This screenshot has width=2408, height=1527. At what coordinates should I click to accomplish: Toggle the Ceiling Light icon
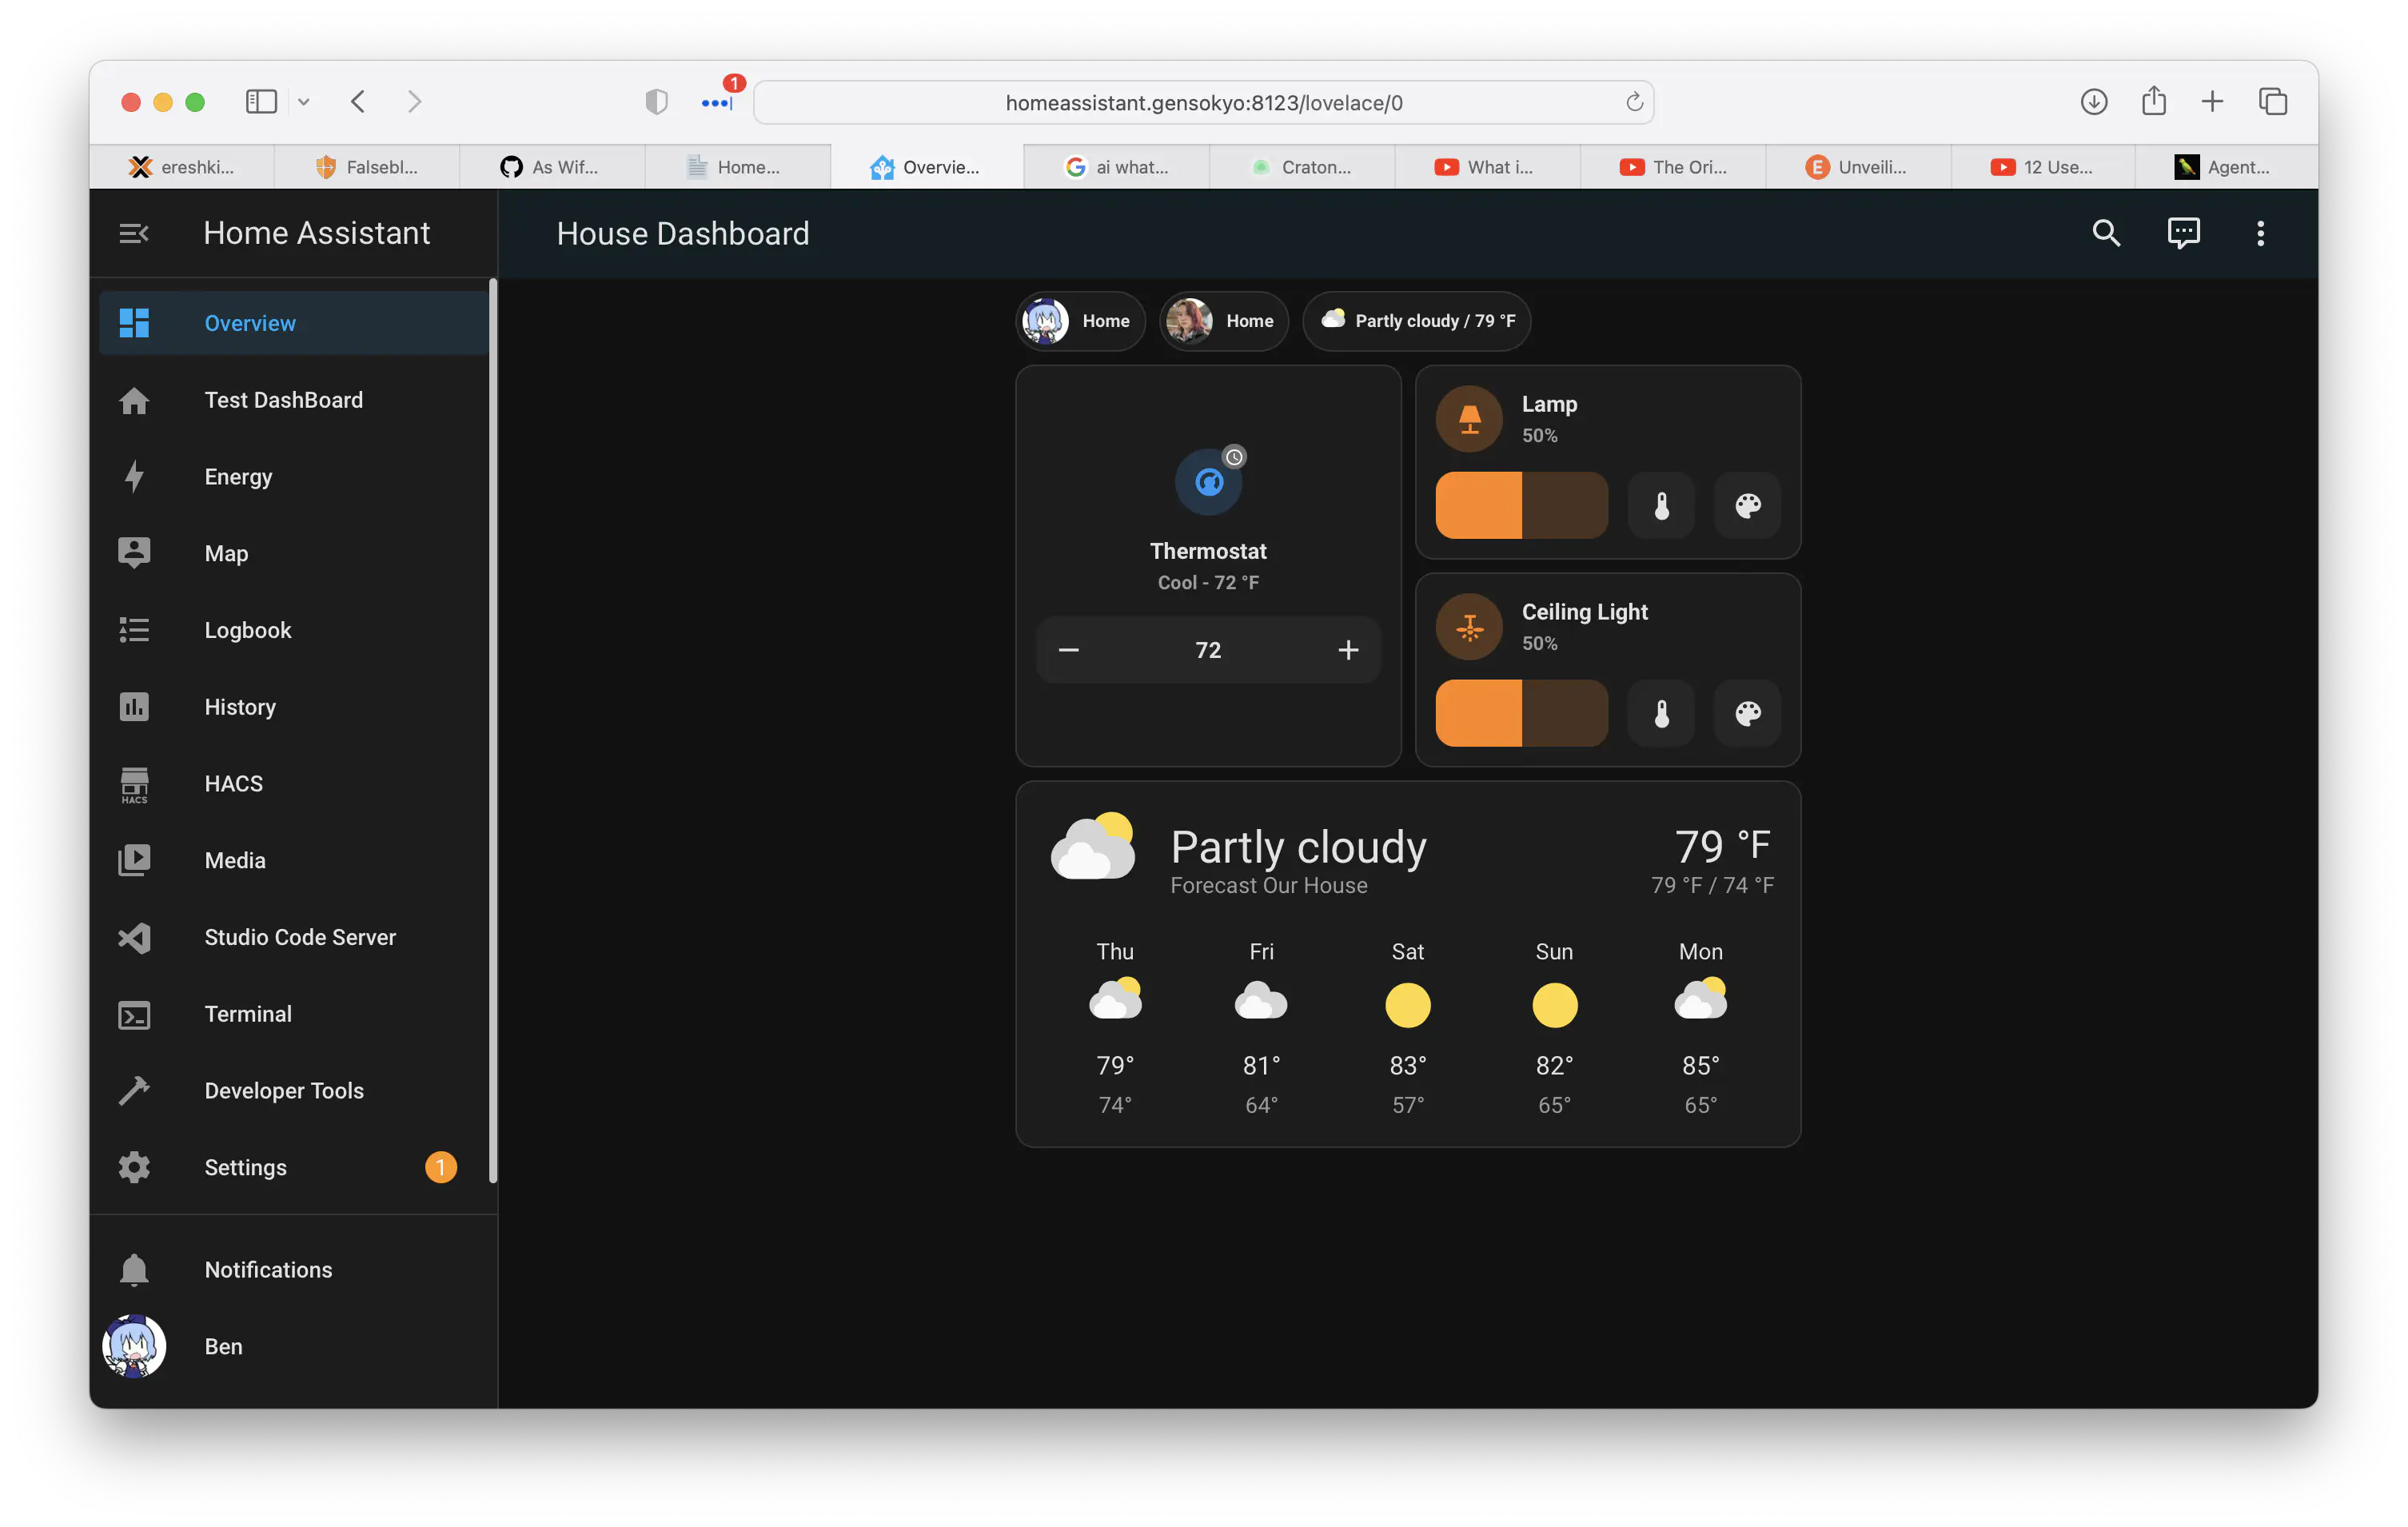pyautogui.click(x=1469, y=627)
